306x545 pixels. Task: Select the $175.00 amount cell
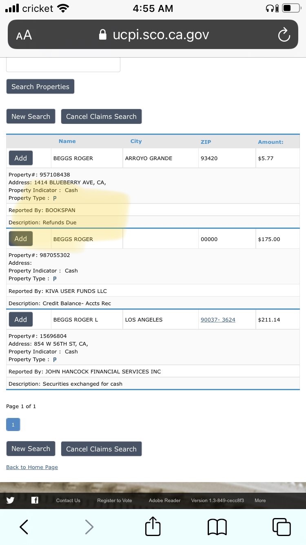277,239
